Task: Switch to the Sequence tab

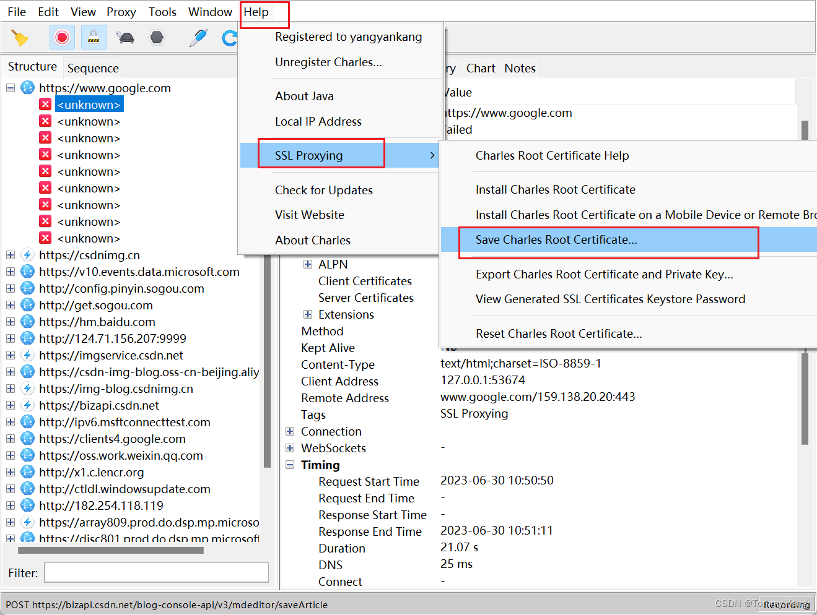Action: pyautogui.click(x=93, y=68)
